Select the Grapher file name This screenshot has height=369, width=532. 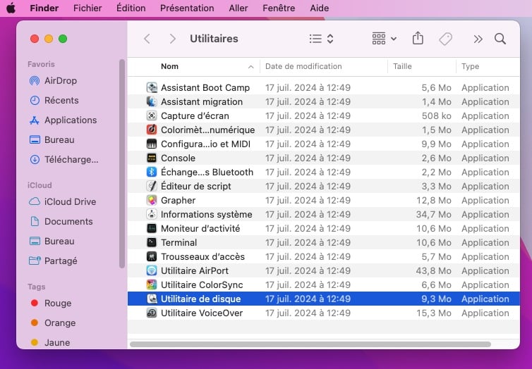click(178, 201)
